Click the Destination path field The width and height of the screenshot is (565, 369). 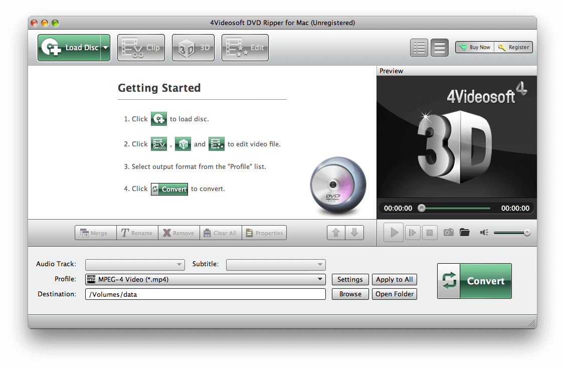205,294
